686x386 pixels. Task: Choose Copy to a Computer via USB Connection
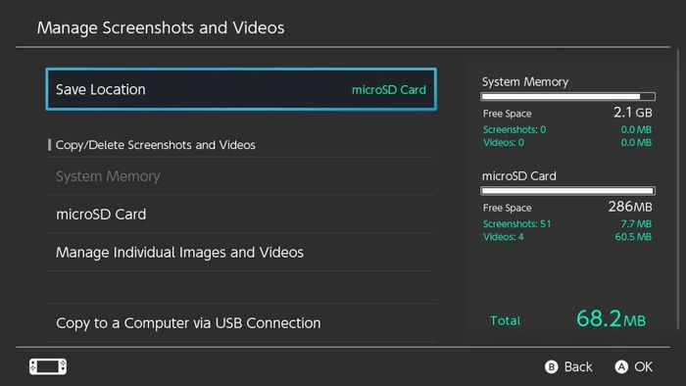(241, 323)
